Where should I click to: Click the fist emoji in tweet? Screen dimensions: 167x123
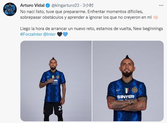point(156,17)
